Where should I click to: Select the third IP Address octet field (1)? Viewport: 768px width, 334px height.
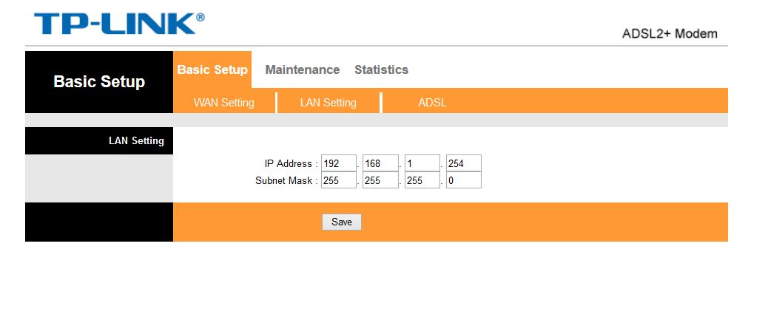422,163
